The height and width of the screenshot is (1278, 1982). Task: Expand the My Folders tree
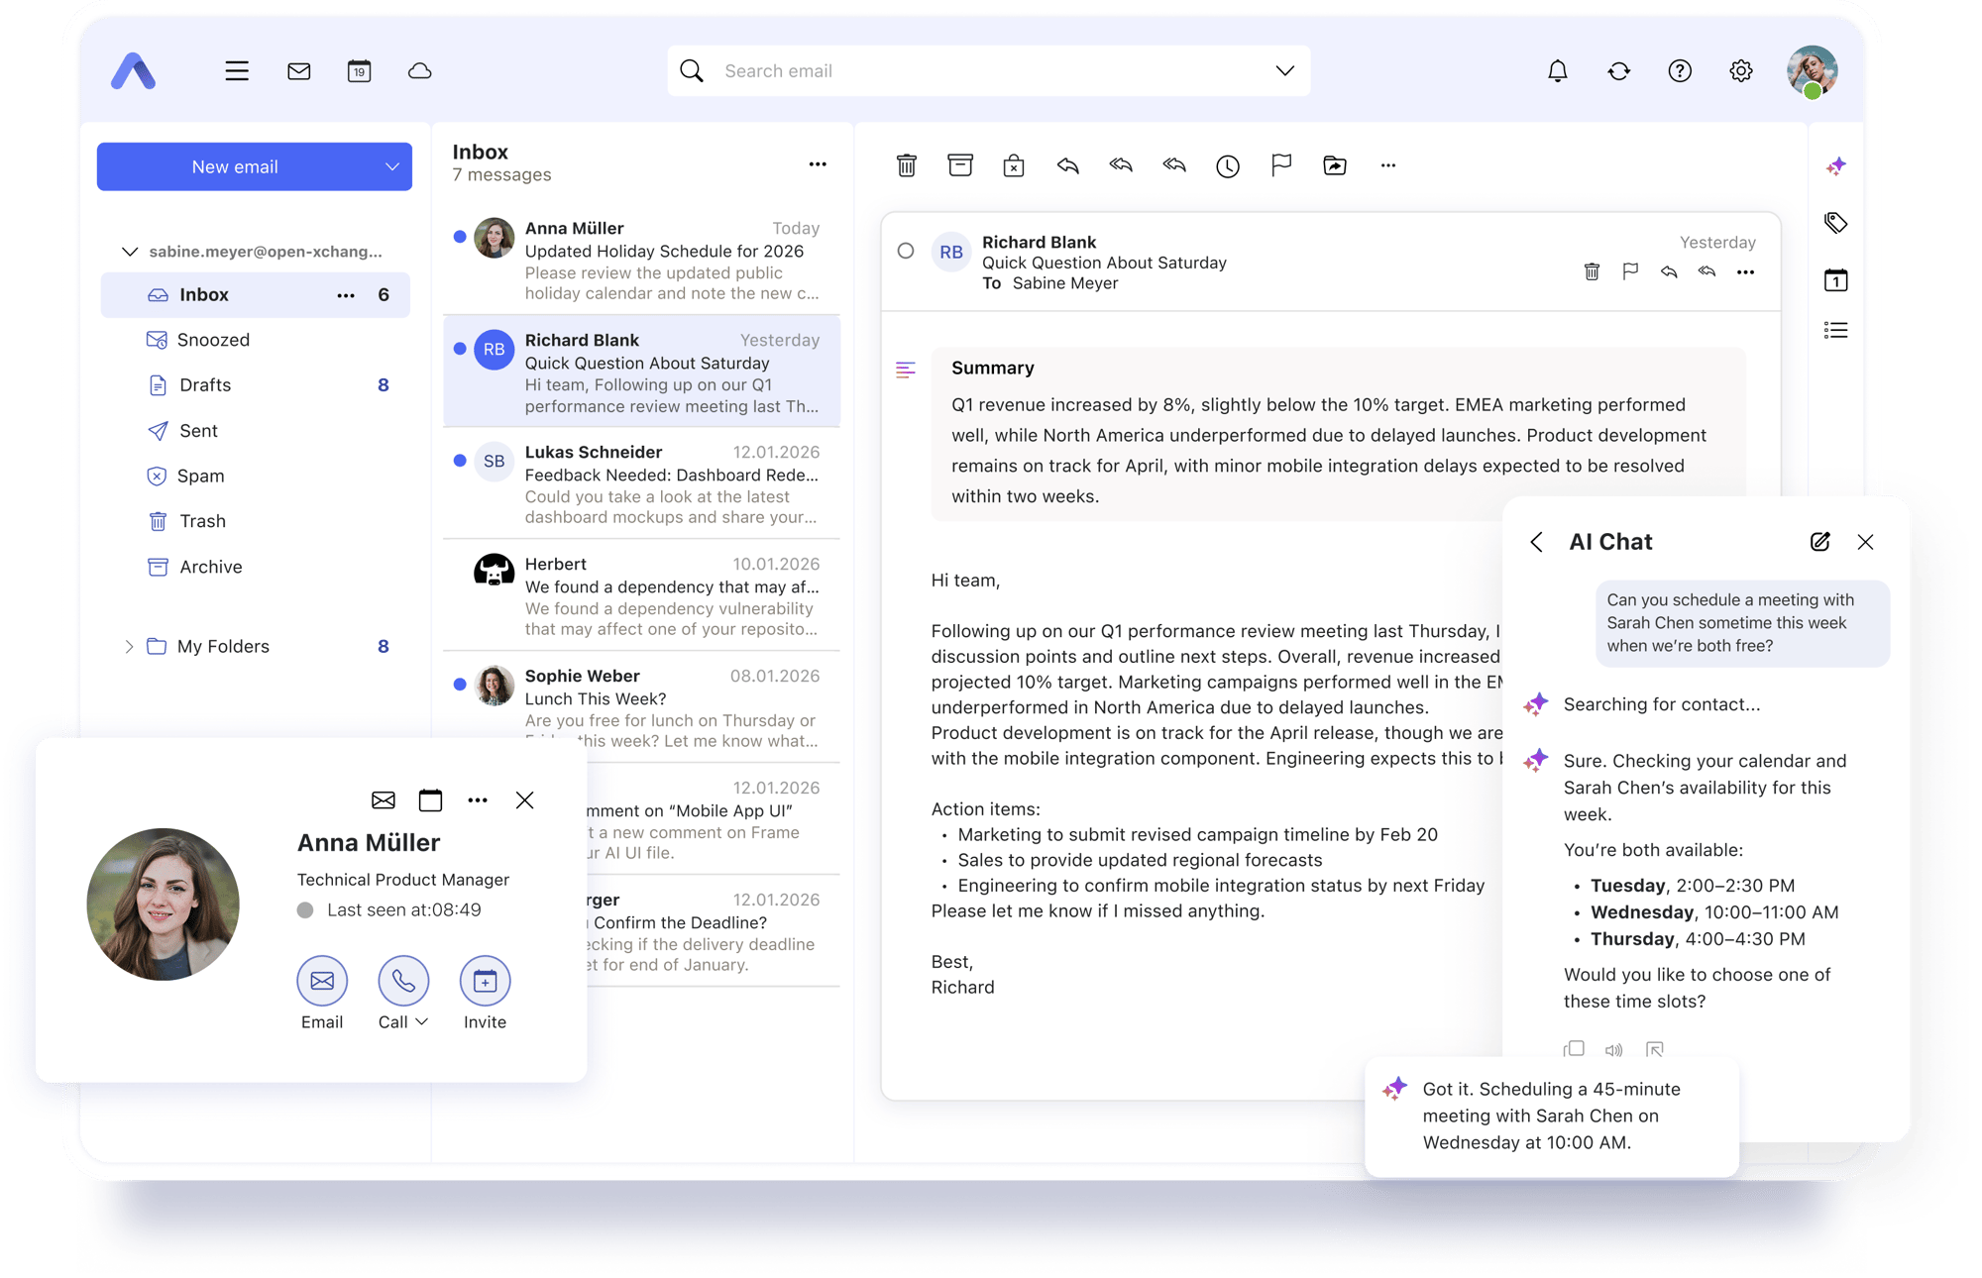129,647
